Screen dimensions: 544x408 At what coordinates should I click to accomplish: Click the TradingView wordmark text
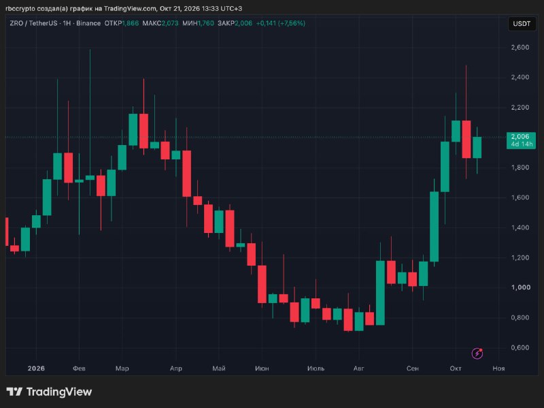[x=59, y=392]
